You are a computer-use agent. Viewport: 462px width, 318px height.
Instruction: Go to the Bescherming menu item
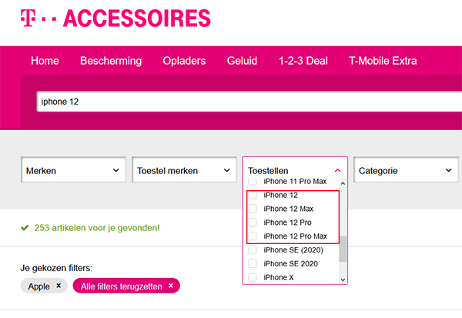[x=111, y=61]
